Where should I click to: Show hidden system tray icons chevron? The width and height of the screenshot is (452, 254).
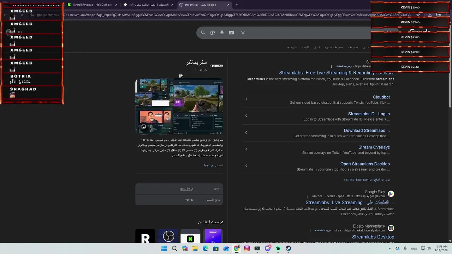point(390,248)
